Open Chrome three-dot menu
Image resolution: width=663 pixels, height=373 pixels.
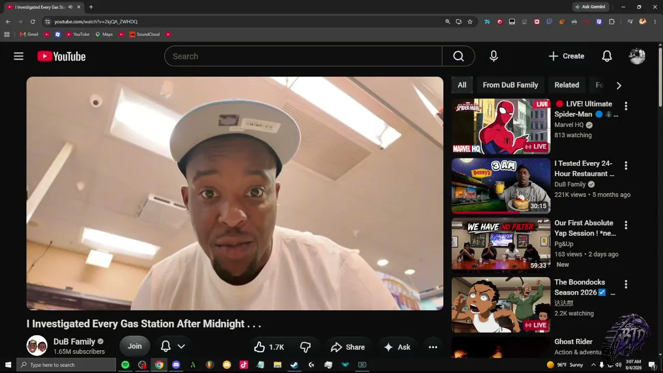coord(655,22)
